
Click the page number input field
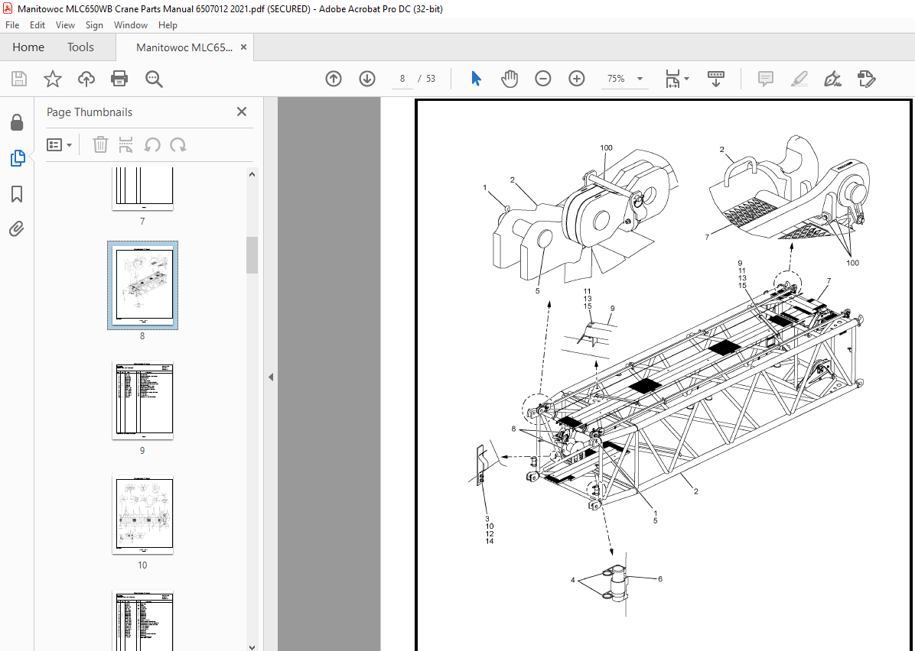click(402, 79)
